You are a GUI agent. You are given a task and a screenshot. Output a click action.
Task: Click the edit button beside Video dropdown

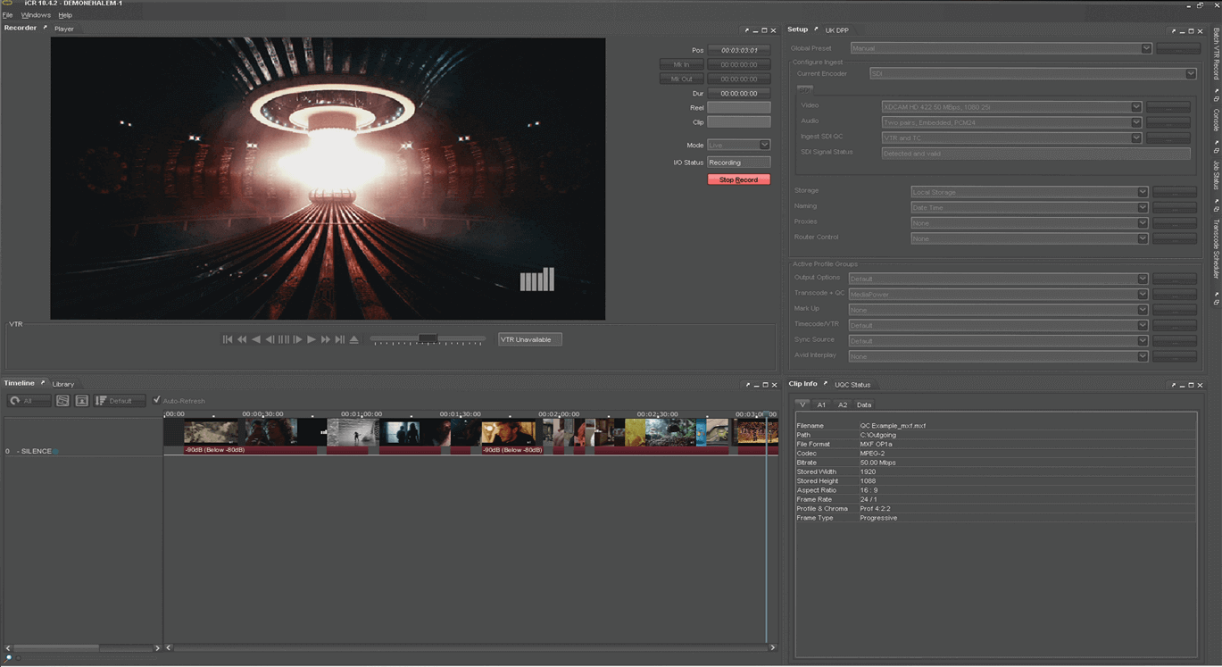point(1168,107)
